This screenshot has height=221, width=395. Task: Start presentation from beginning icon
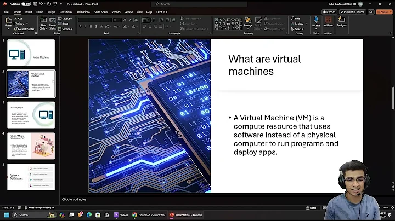(x=55, y=4)
